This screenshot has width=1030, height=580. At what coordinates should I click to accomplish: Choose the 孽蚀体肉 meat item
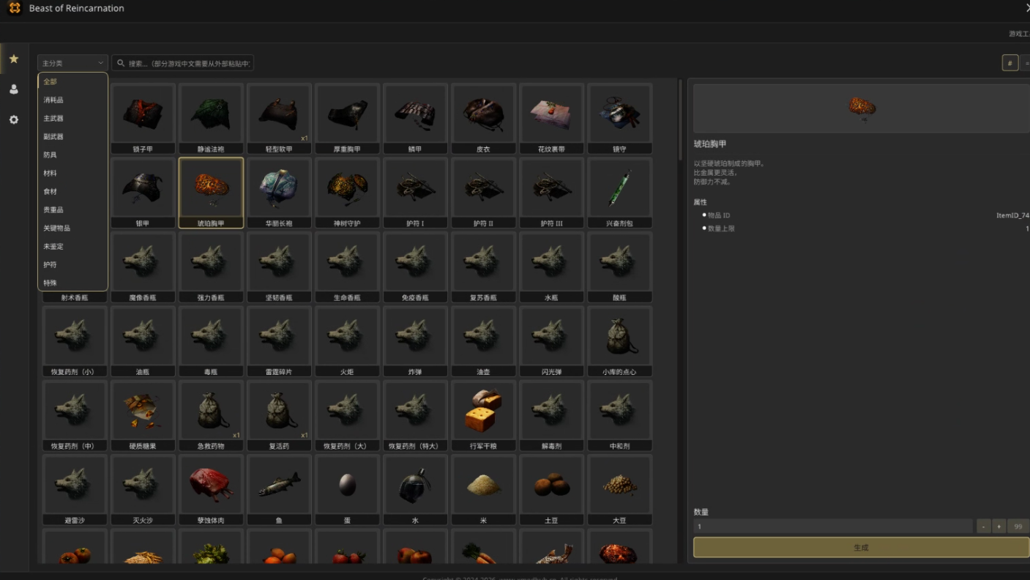pyautogui.click(x=211, y=490)
